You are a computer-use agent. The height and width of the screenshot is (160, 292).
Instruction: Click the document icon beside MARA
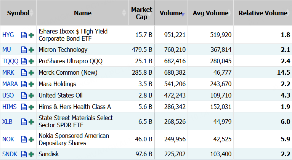(x=24, y=84)
